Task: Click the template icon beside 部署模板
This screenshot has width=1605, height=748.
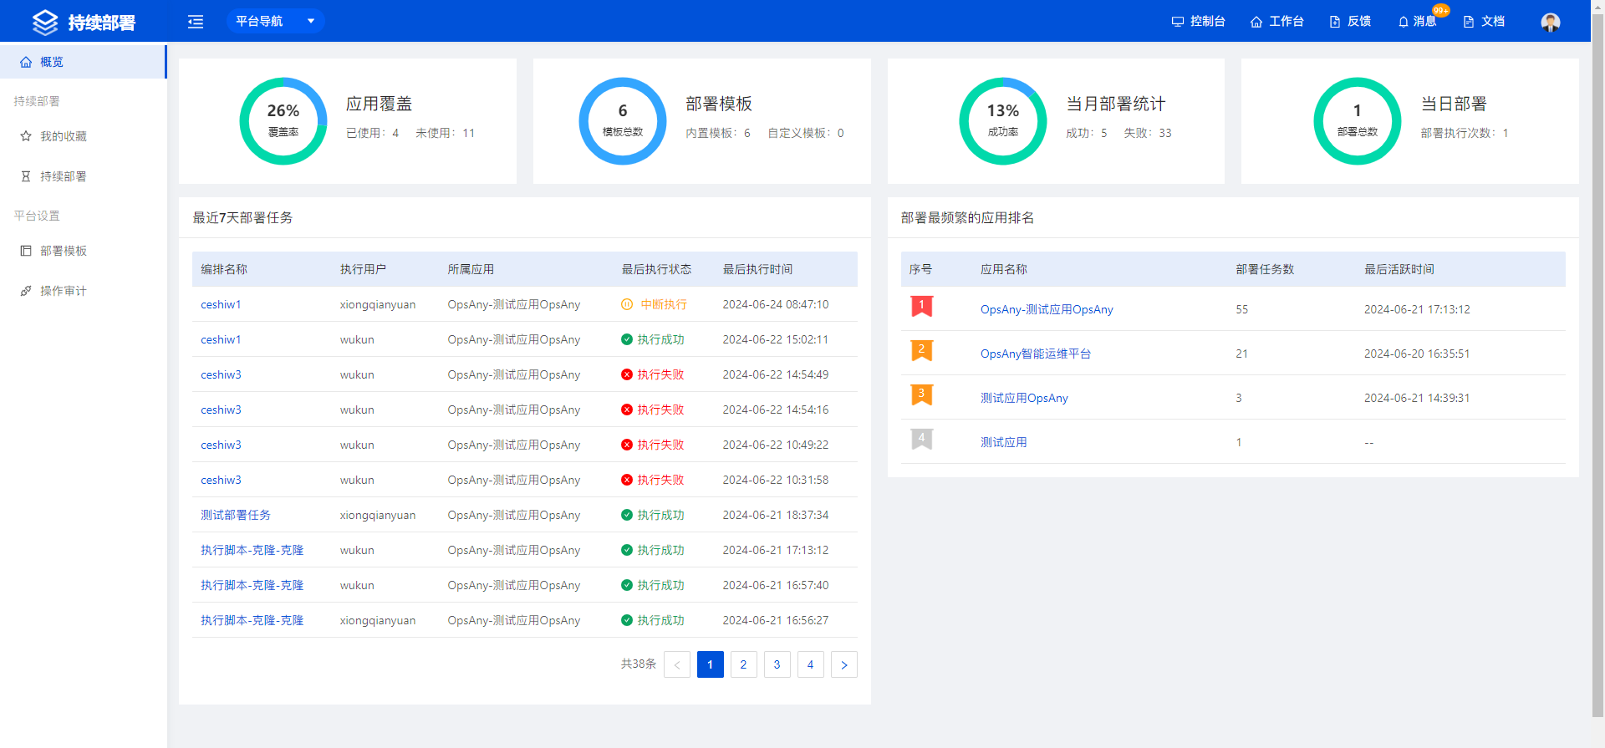Action: [26, 251]
